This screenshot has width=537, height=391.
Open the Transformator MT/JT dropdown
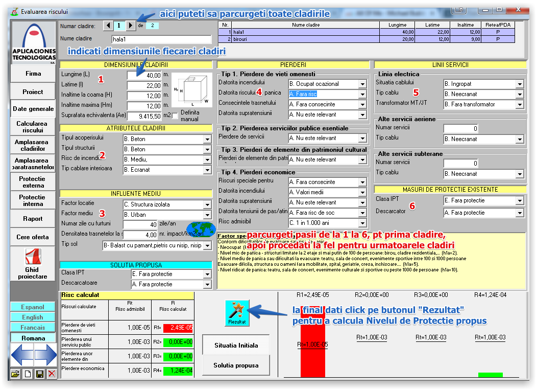pyautogui.click(x=520, y=104)
